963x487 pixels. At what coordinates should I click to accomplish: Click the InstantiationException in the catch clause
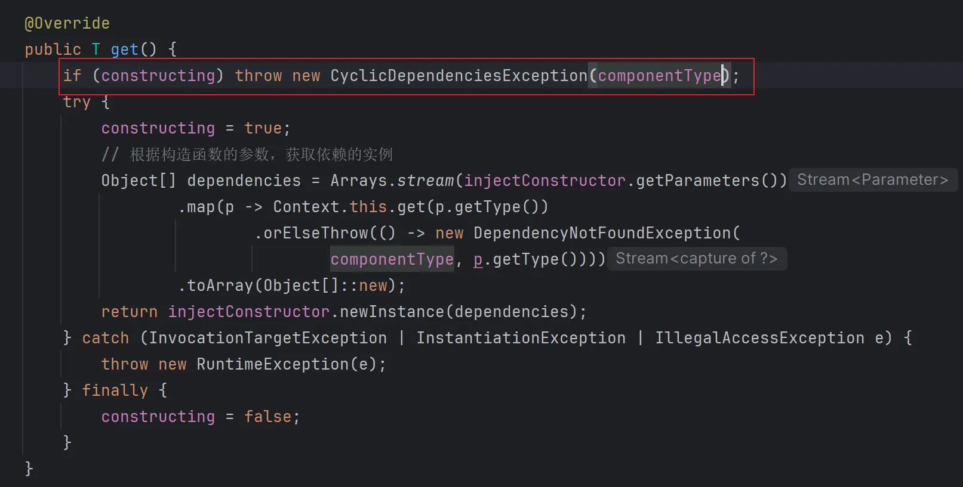click(521, 338)
